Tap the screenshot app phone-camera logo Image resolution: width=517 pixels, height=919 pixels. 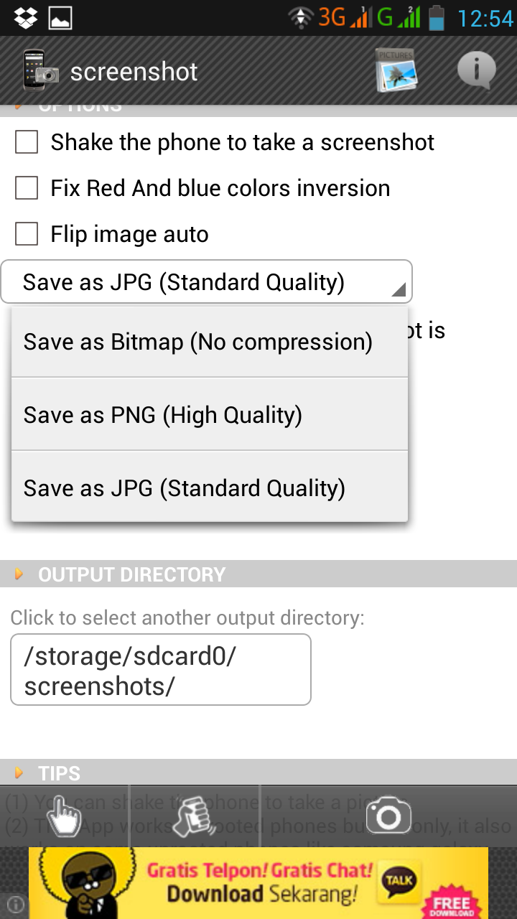pyautogui.click(x=41, y=71)
